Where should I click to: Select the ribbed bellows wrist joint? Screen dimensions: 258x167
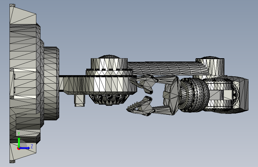194,95
